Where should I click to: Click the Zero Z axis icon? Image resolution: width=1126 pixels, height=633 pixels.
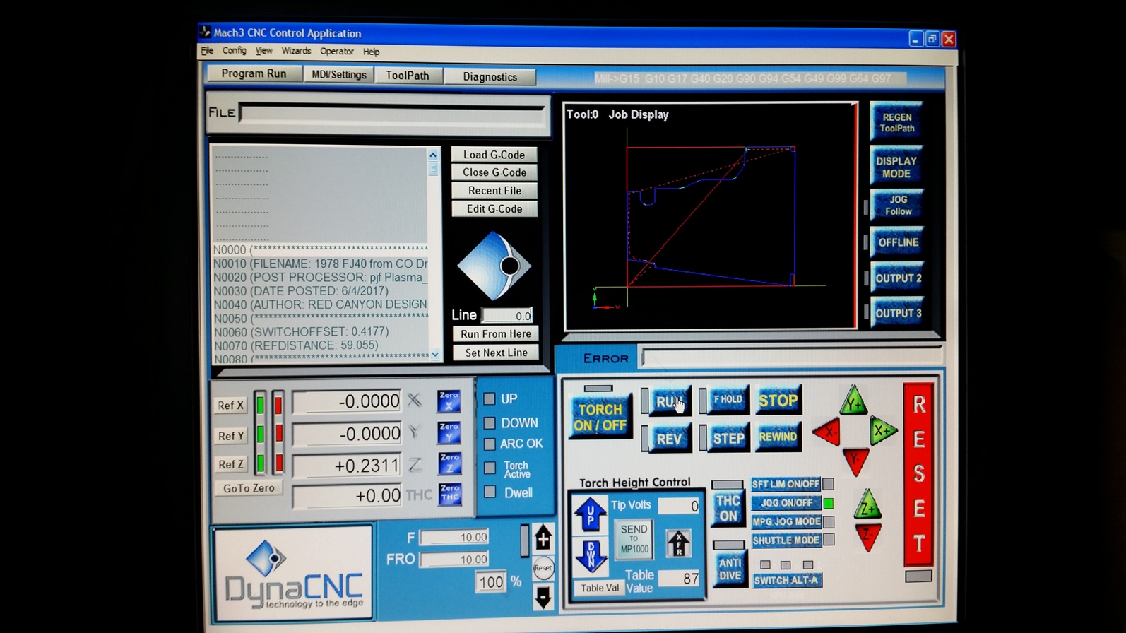[449, 463]
